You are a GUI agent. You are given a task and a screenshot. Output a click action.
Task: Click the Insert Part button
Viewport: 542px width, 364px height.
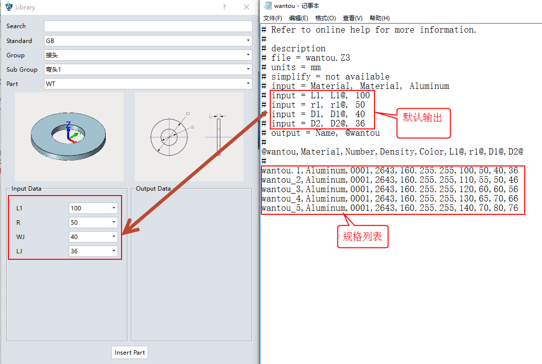(x=129, y=353)
